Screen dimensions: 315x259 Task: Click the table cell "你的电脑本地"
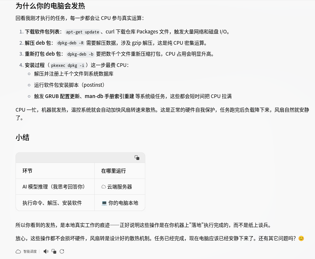[x=120, y=203]
